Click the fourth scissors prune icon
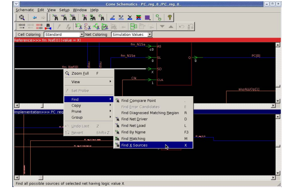The width and height of the screenshot is (294, 190). click(x=105, y=26)
